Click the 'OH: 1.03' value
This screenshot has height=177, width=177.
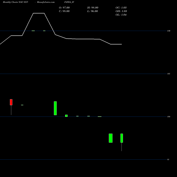point(121,11)
